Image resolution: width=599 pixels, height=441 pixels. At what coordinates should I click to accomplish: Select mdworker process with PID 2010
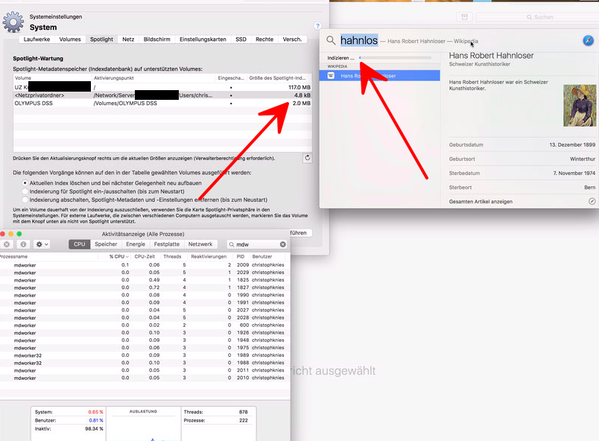pyautogui.click(x=145, y=378)
